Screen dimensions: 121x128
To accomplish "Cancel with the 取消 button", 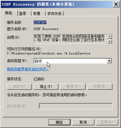I will (x=83, y=122).
